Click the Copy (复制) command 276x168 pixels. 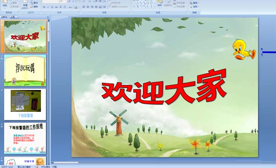[13, 3]
